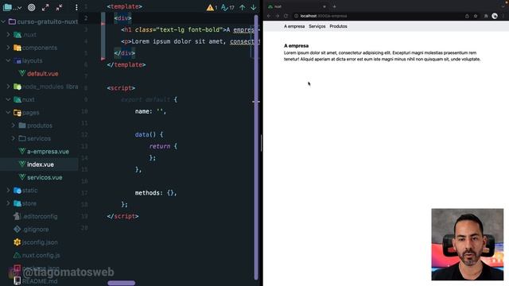Click the gear icon beside jsconfig.json
This screenshot has width=509, height=286.
pos(17,242)
